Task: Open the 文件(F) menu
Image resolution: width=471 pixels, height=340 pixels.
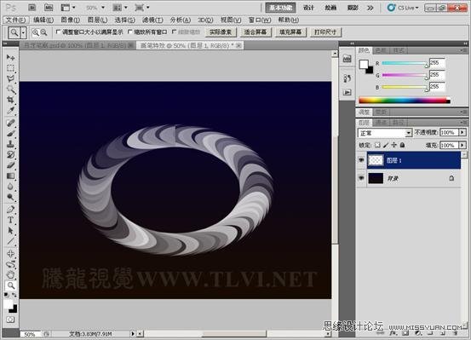Action: (x=16, y=20)
